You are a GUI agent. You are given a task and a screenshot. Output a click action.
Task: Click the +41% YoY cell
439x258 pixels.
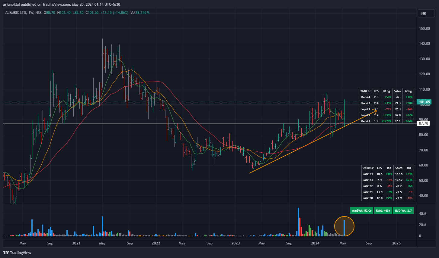[389, 174]
